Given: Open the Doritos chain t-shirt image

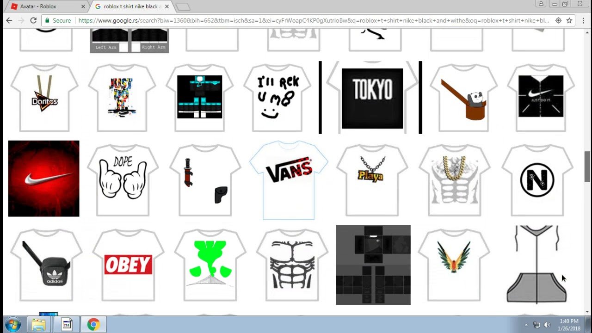Looking at the screenshot, I should 44,98.
